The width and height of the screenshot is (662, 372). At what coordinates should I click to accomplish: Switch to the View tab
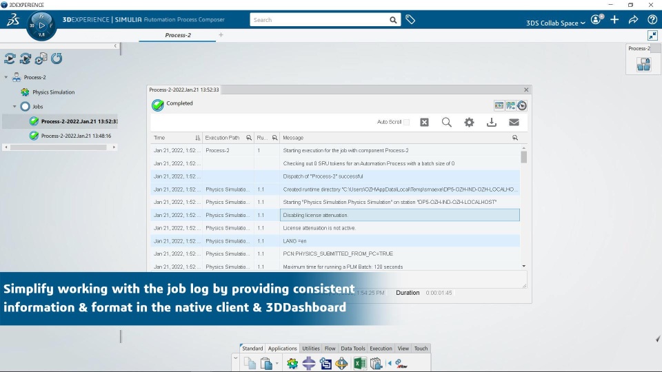pyautogui.click(x=403, y=349)
